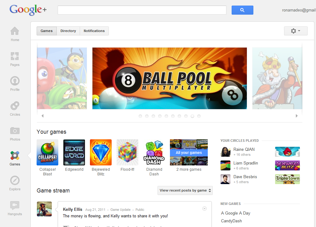Image resolution: width=316 pixels, height=227 pixels.
Task: Select the third carousel dot indicator
Action: tap(153, 116)
